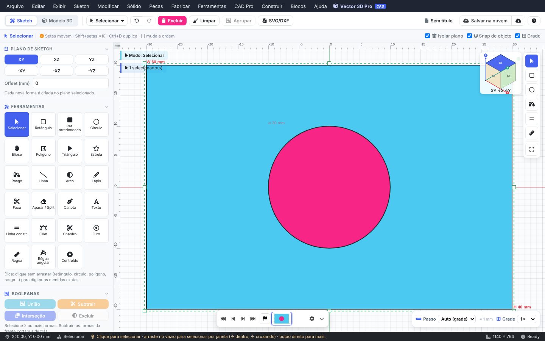Viewport: 545px width, 341px height.
Task: Pick the Triângulo tool
Action: pyautogui.click(x=70, y=151)
